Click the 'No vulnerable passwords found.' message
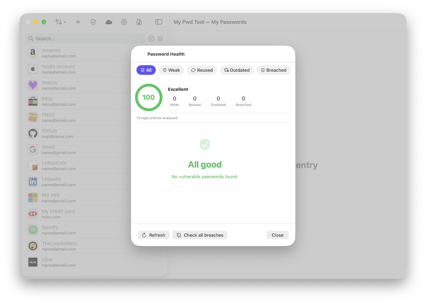The height and width of the screenshot is (304, 426). [205, 177]
